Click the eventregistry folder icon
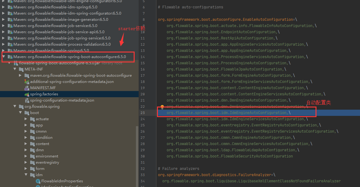 tap(32, 162)
